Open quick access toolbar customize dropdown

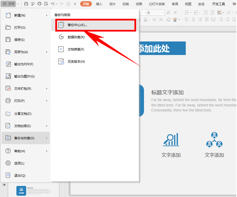75,4
